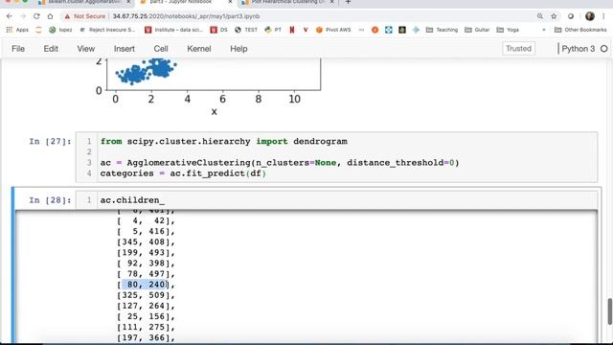This screenshot has width=613, height=345.
Task: Click the scatter plot output image
Action: pos(208,87)
